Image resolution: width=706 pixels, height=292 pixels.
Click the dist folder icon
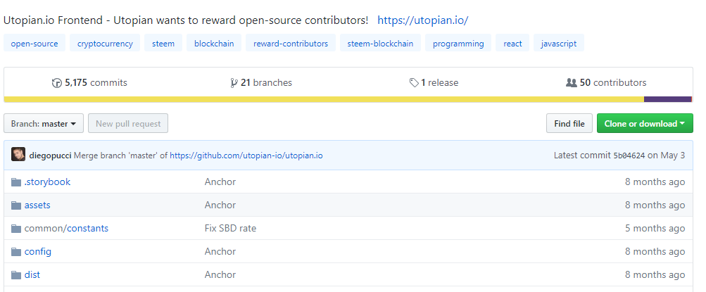[x=16, y=275]
